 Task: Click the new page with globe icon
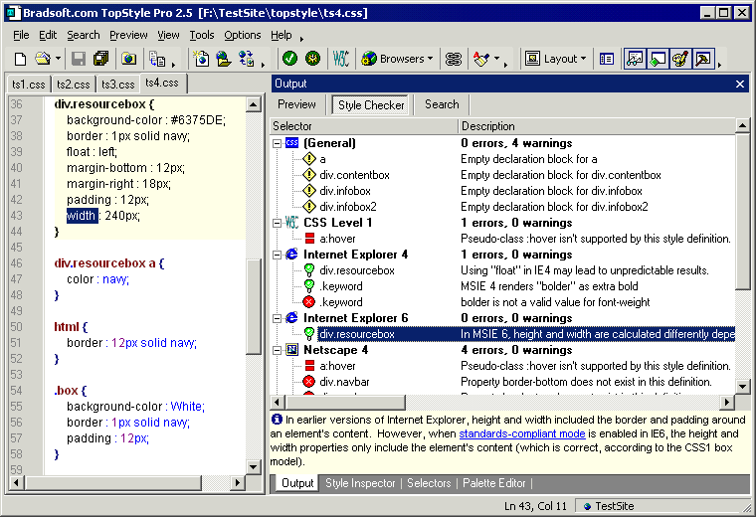[x=201, y=59]
